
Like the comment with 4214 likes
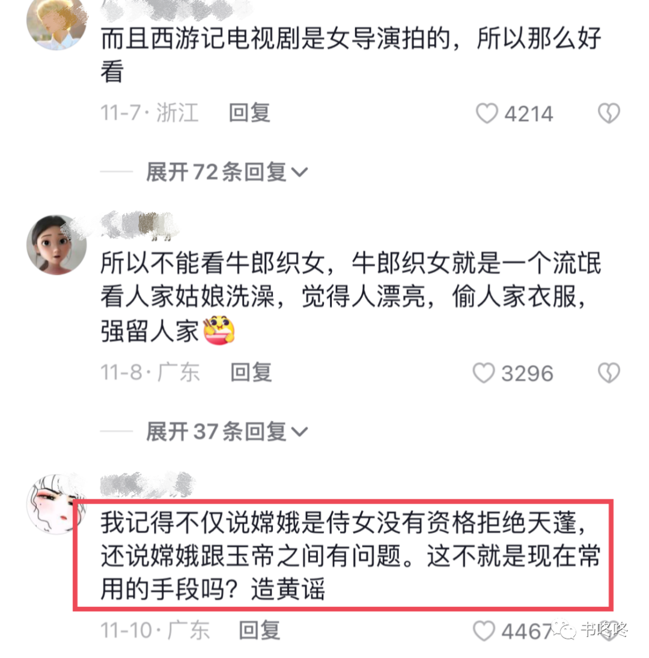[x=487, y=114]
